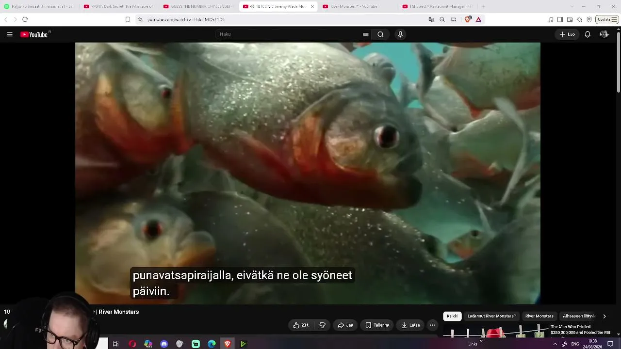Switch to I Showed A Restaurant Manager tab
Screen dimensions: 621x349
438,6
